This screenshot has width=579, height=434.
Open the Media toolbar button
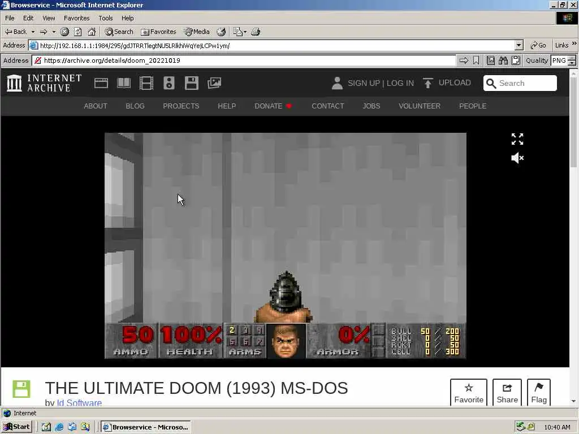(x=197, y=32)
